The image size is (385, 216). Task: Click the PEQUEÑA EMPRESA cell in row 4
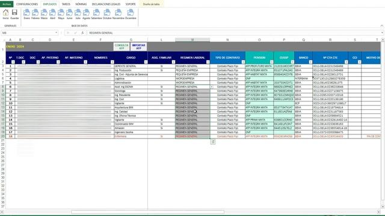(x=192, y=70)
